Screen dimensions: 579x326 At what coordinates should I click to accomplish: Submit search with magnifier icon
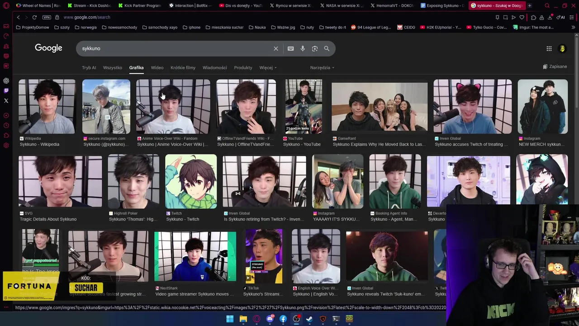tap(327, 48)
